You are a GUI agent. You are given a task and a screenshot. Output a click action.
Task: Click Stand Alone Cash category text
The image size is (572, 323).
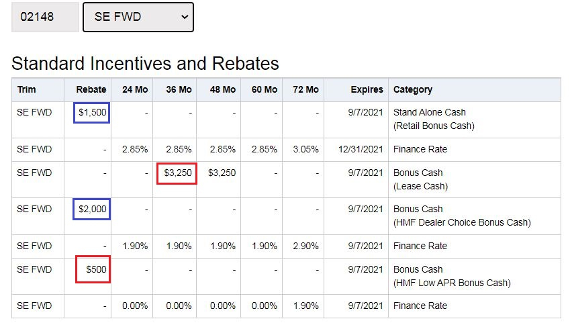430,112
